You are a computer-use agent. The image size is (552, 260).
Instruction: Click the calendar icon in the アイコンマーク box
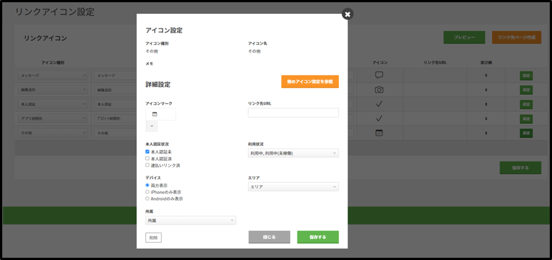pyautogui.click(x=154, y=114)
